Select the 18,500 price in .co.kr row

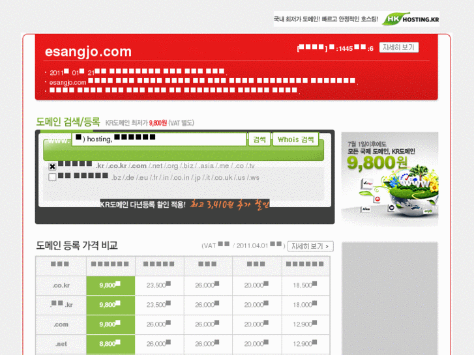[306, 285]
